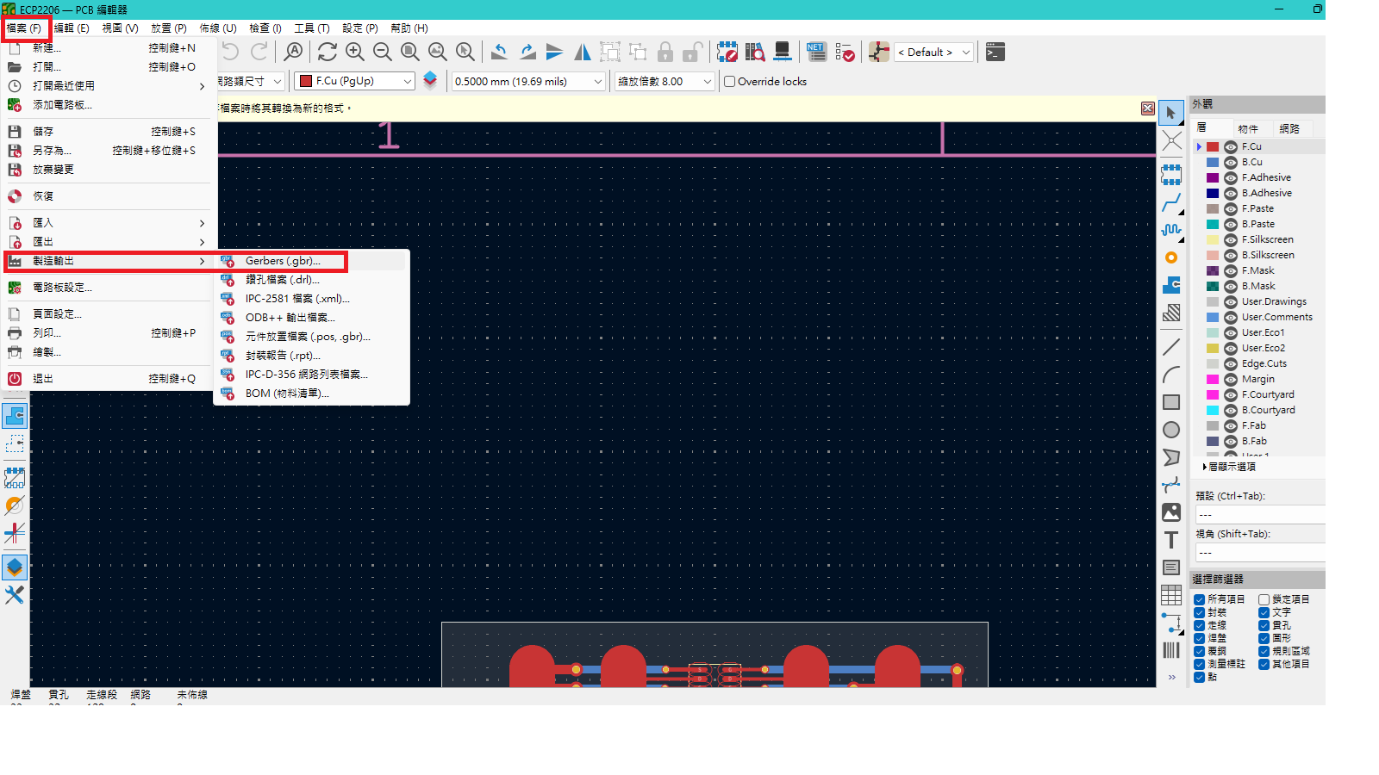Select 儲存 in file menu
The image size is (1379, 775).
pos(108,132)
